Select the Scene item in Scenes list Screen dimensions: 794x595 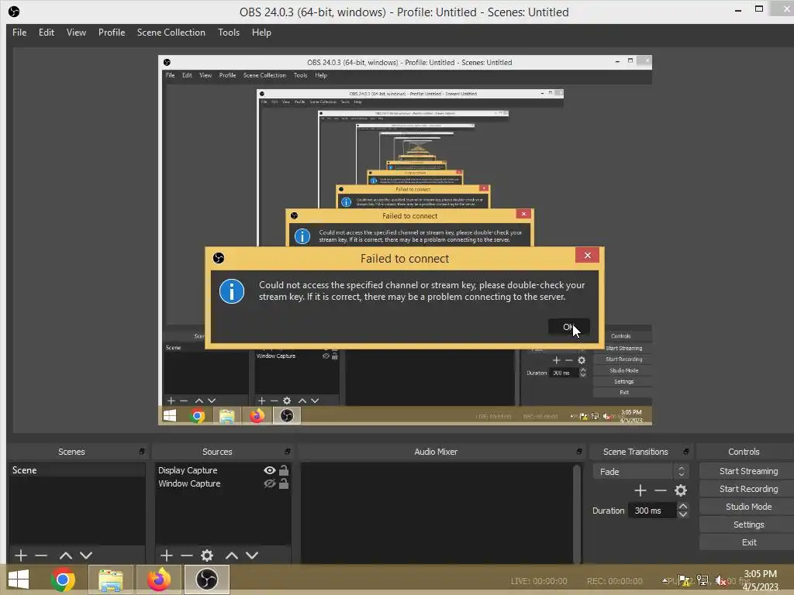click(x=77, y=470)
